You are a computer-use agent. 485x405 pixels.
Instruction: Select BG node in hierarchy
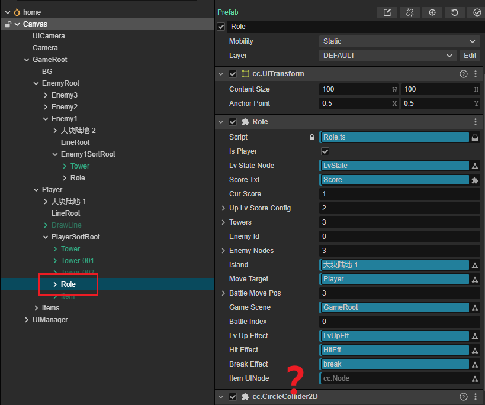click(x=47, y=72)
